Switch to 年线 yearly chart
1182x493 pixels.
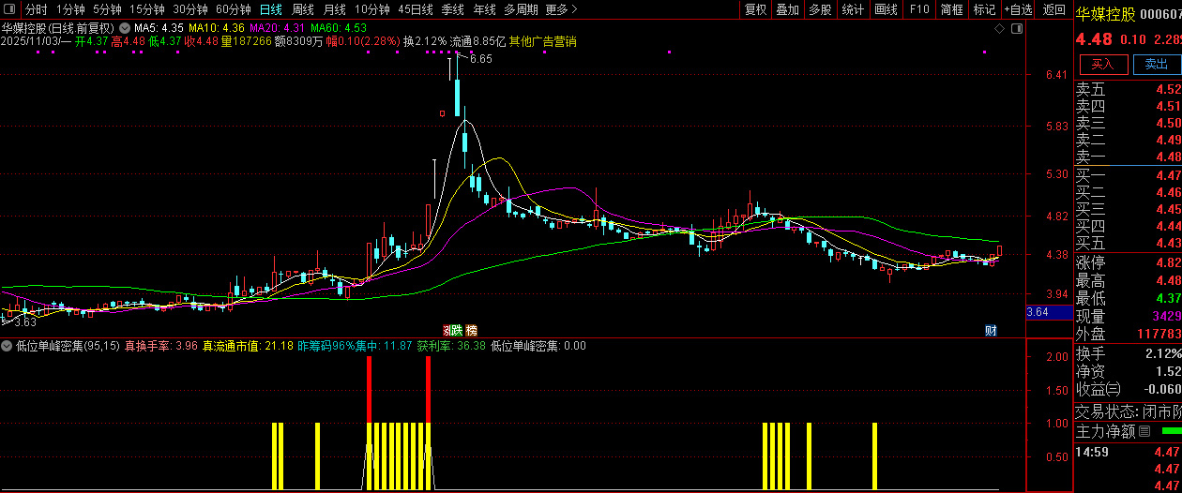(x=484, y=9)
